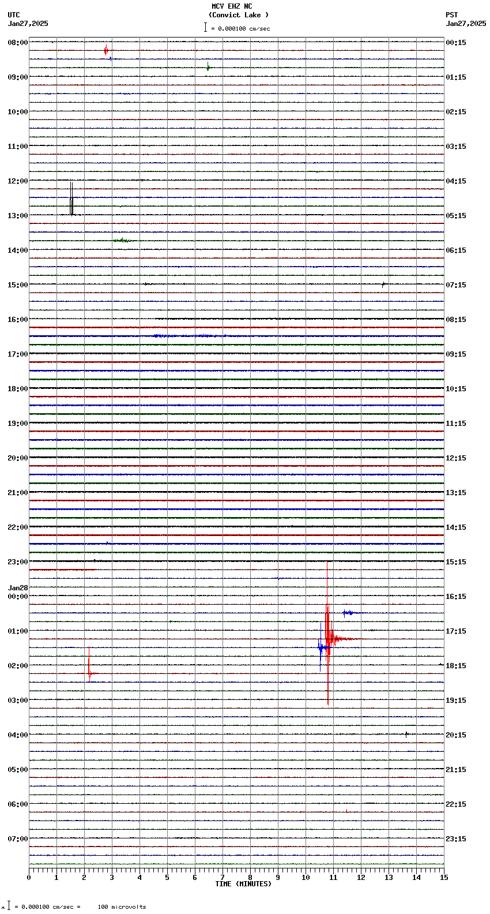Click the 04:15 PST time label
This screenshot has width=490, height=914.
(x=456, y=181)
